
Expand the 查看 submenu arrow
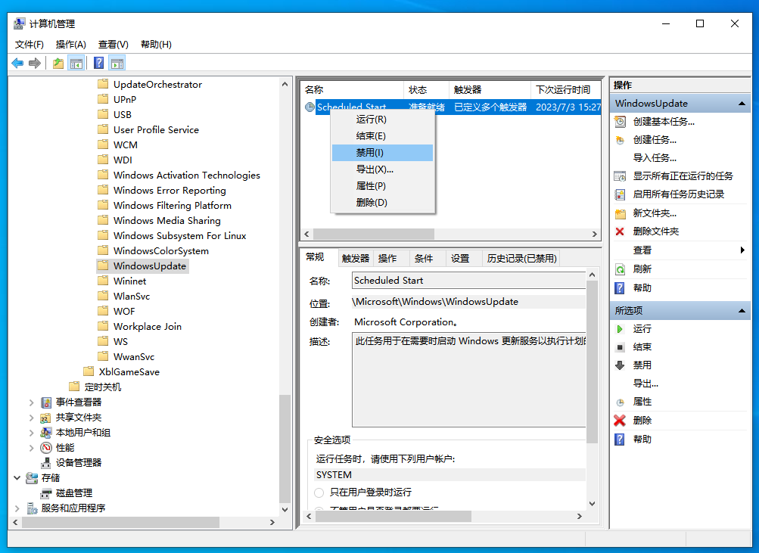[x=742, y=250]
